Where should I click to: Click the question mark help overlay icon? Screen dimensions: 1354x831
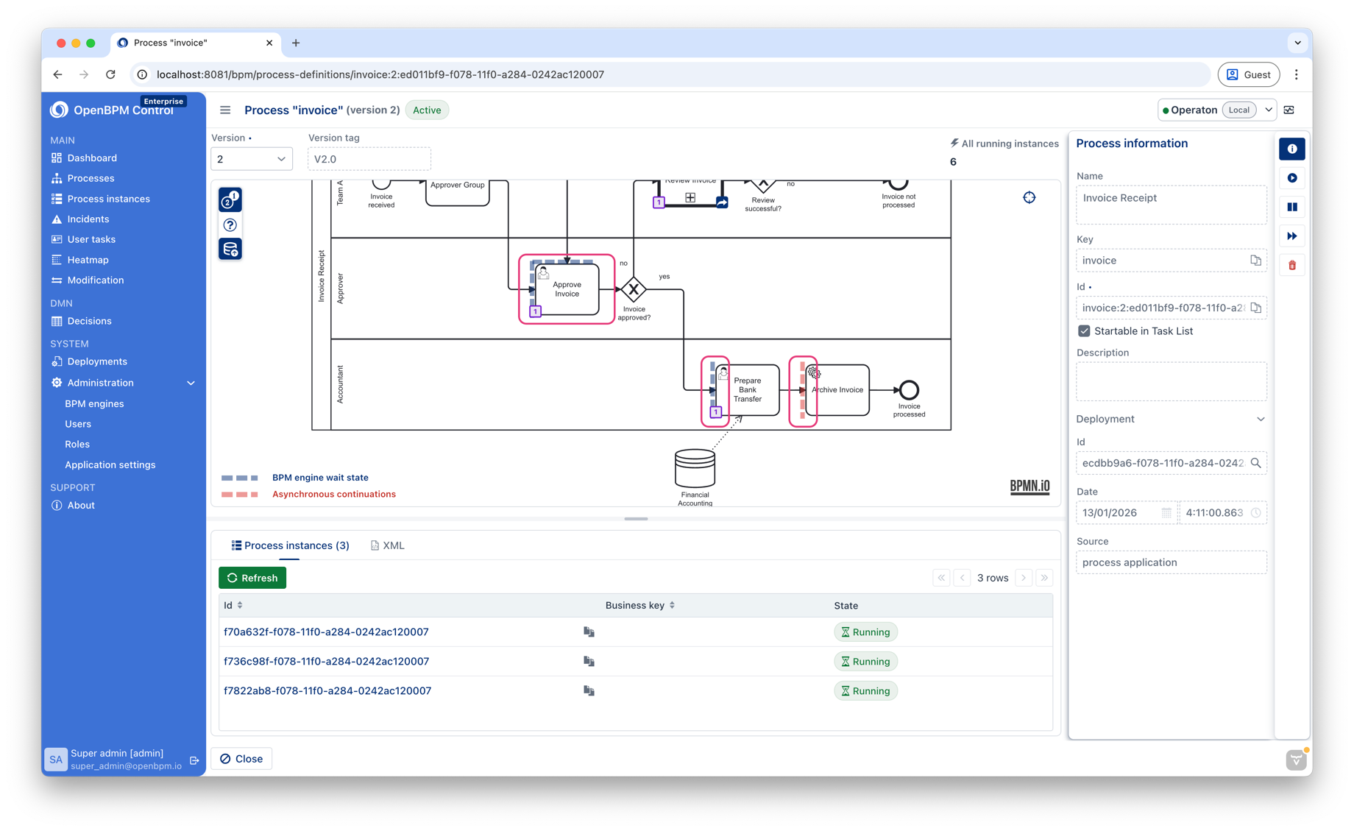230,224
